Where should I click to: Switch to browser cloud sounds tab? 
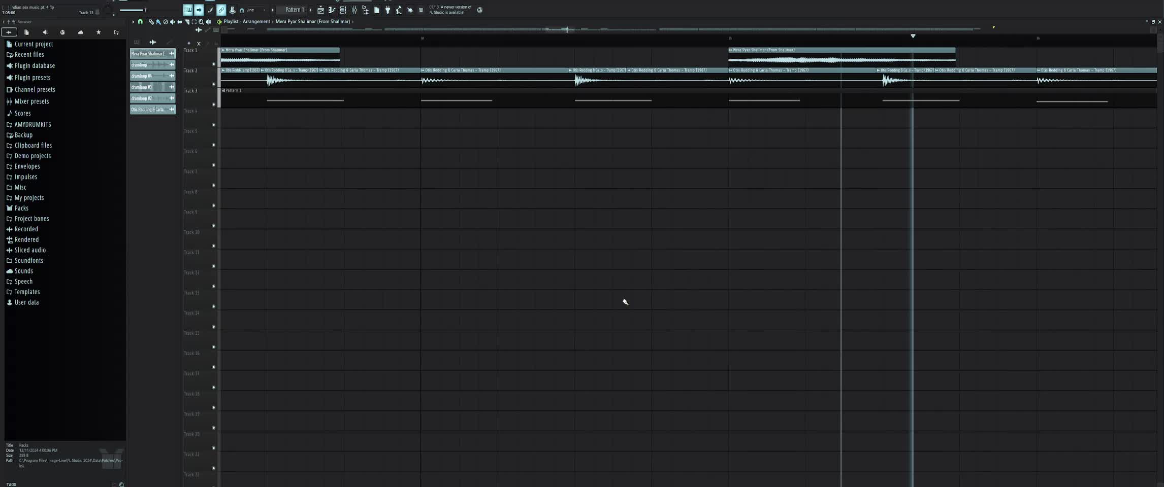pos(80,32)
